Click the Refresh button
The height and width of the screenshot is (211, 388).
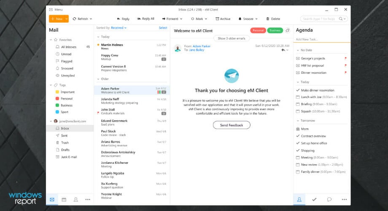pyautogui.click(x=80, y=19)
